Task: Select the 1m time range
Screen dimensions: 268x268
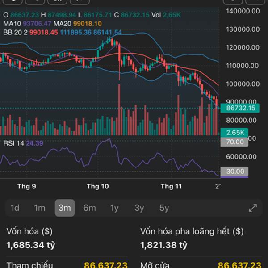Action: (39, 208)
